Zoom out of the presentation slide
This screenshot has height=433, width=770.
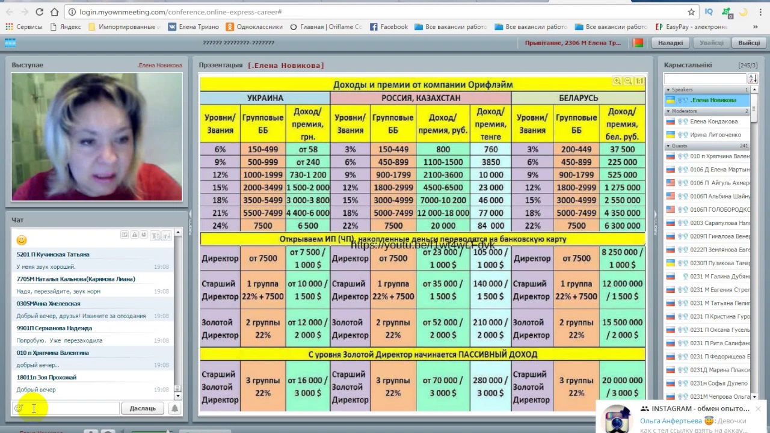[628, 81]
